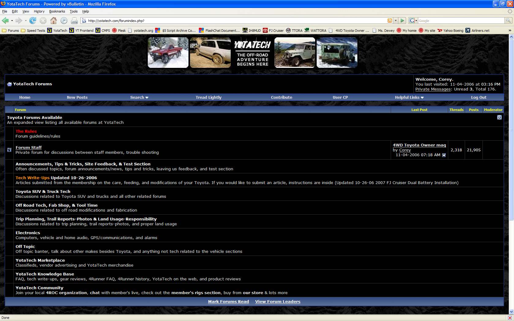Open the History clock icon
The height and width of the screenshot is (321, 514).
pos(64,20)
